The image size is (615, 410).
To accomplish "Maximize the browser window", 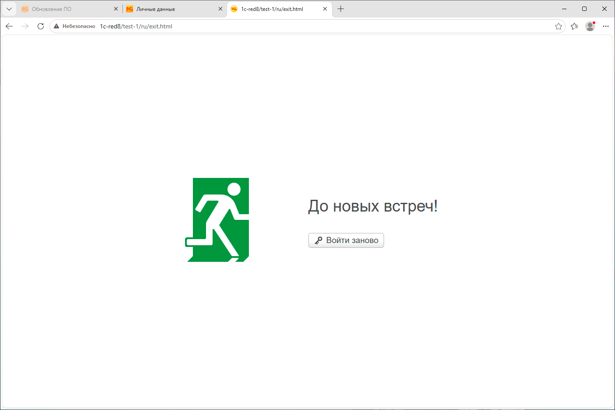I will [x=584, y=9].
